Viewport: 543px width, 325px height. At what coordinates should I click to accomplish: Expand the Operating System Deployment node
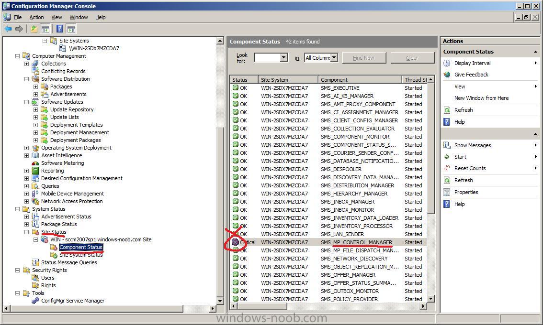[x=26, y=148]
